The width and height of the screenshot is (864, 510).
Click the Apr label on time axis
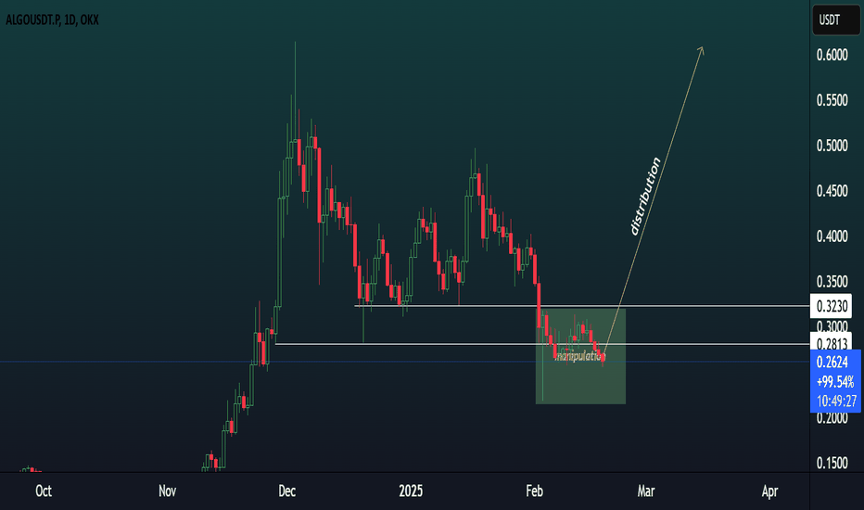[769, 491]
